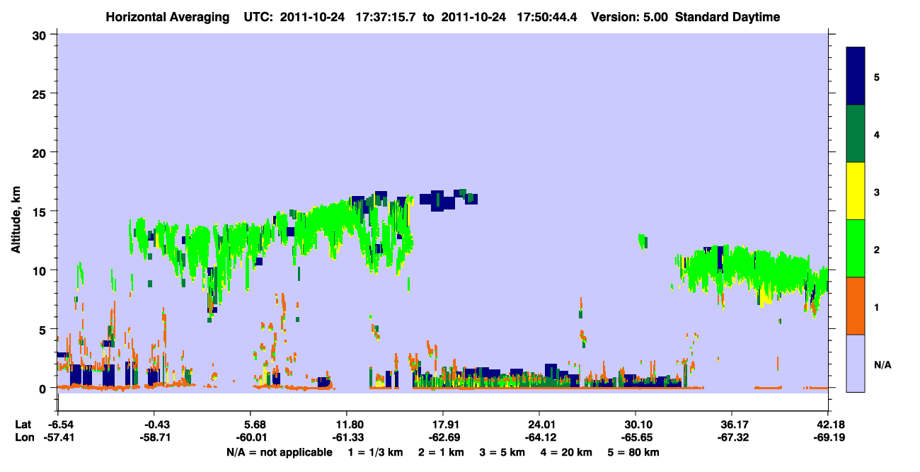
Task: Click the longitude value '-65.65'
Action: point(636,437)
